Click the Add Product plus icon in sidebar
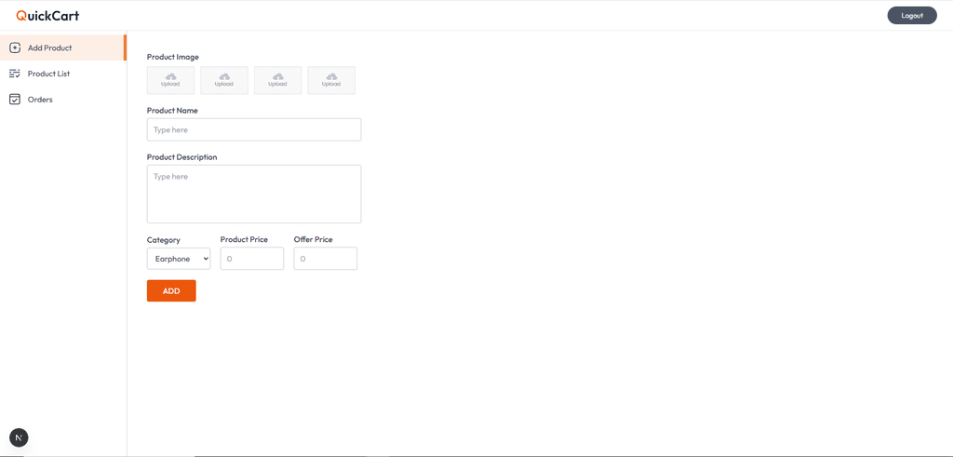 [15, 47]
